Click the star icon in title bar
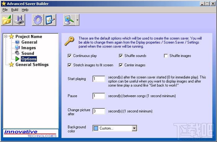The height and width of the screenshot is (142, 217). (4, 3)
